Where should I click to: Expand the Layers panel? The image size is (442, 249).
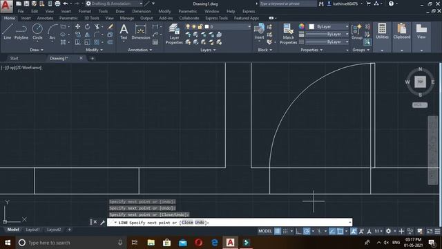click(x=208, y=50)
